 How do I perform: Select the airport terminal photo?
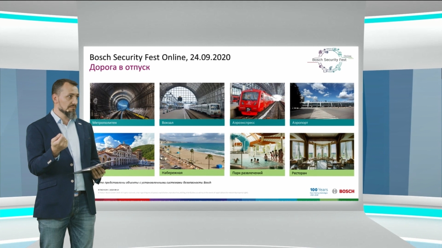pos(322,101)
